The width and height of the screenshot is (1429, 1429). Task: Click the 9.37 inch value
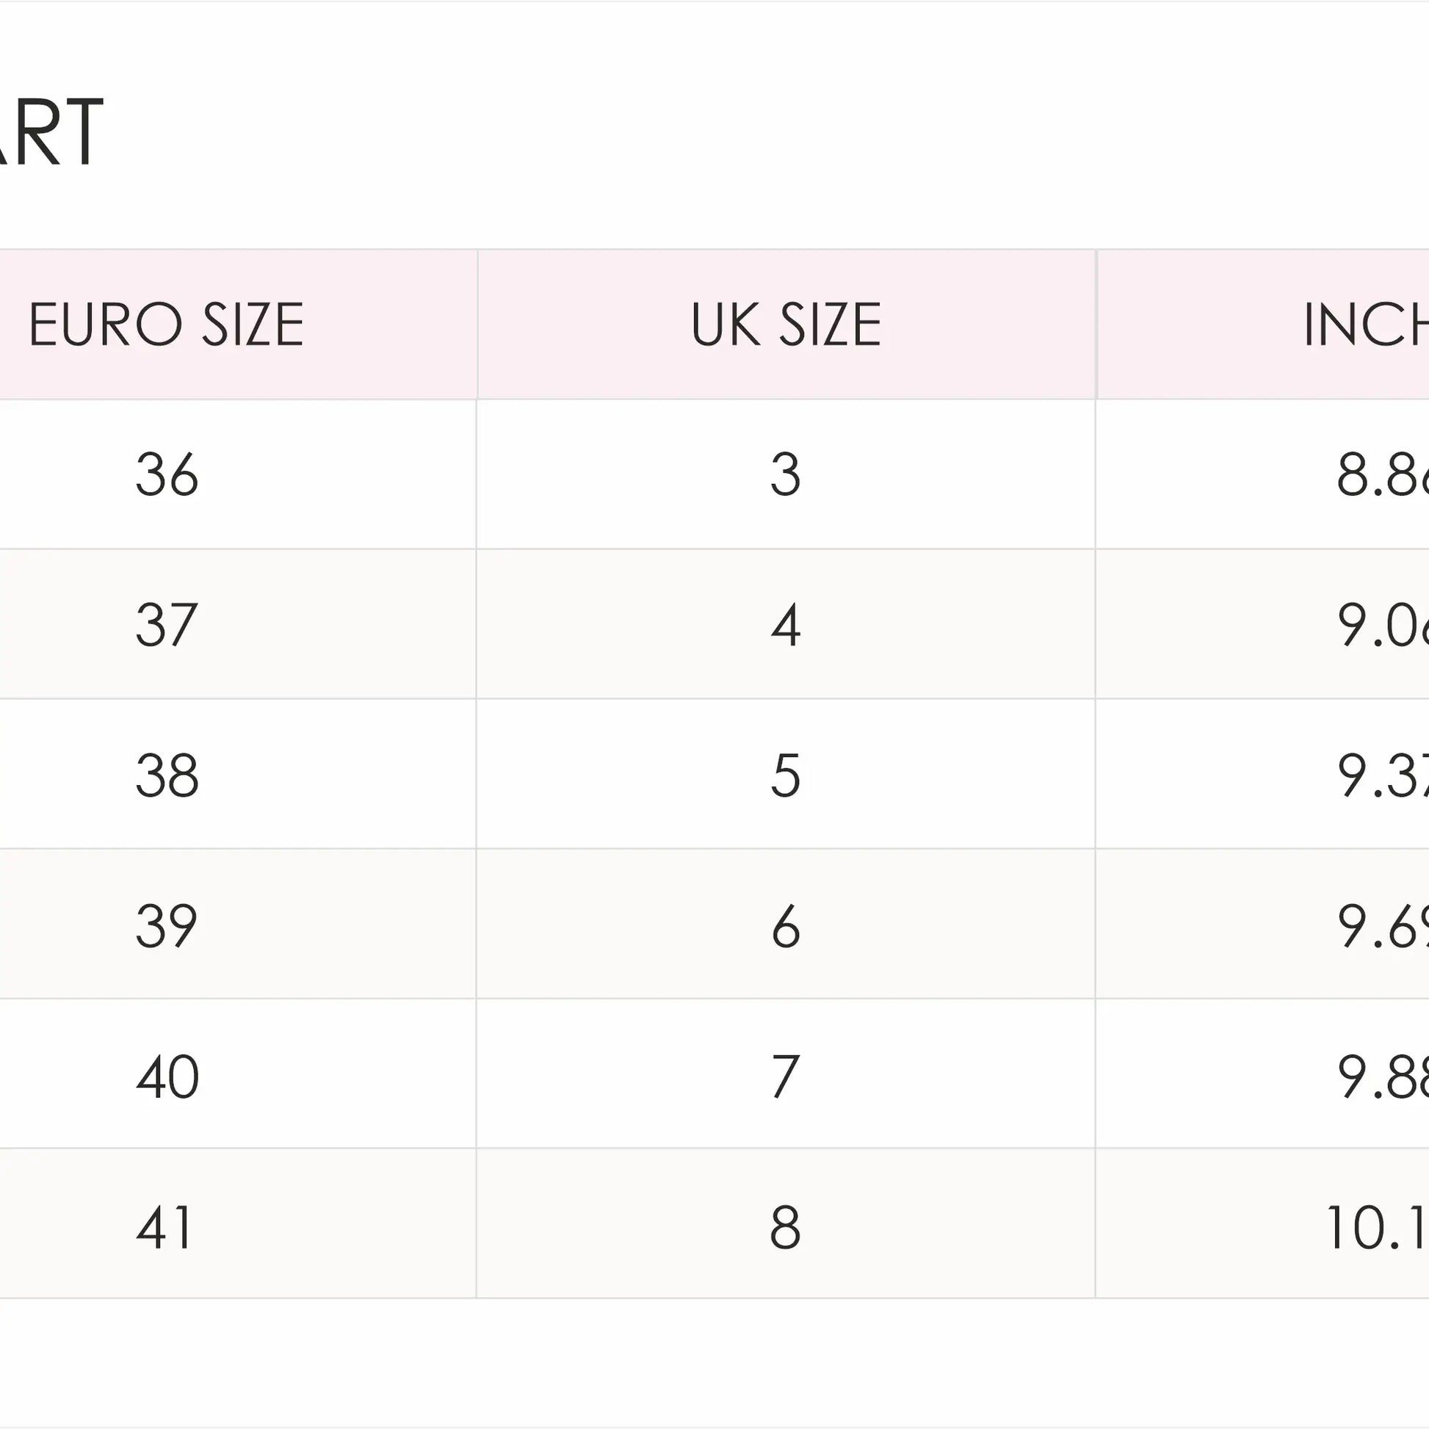point(1382,775)
